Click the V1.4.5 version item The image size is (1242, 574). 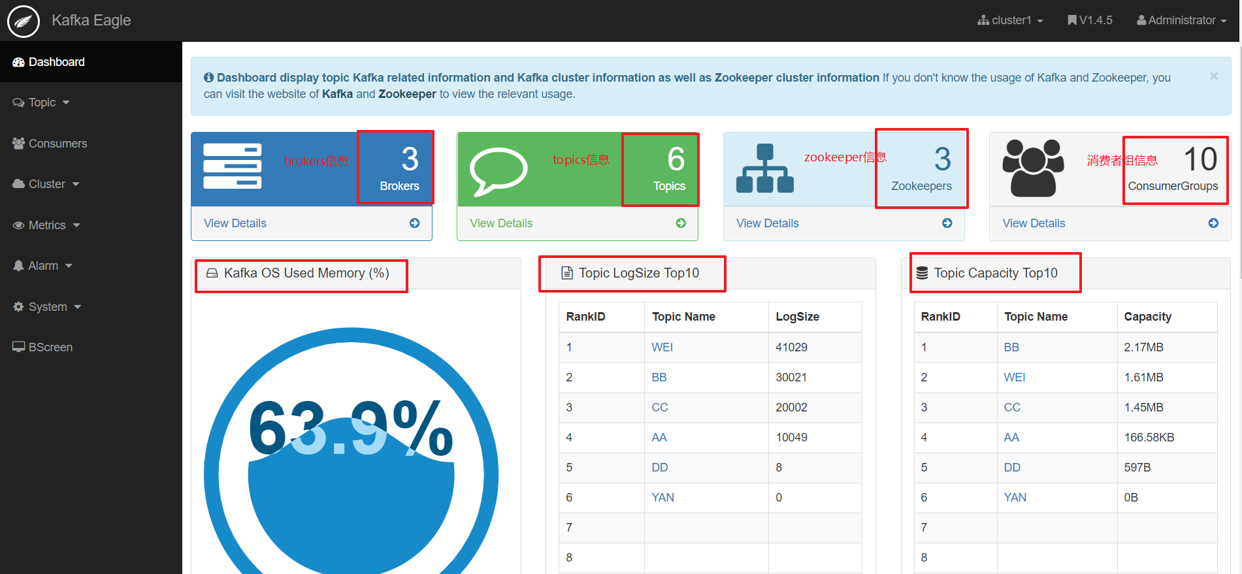pos(1090,20)
